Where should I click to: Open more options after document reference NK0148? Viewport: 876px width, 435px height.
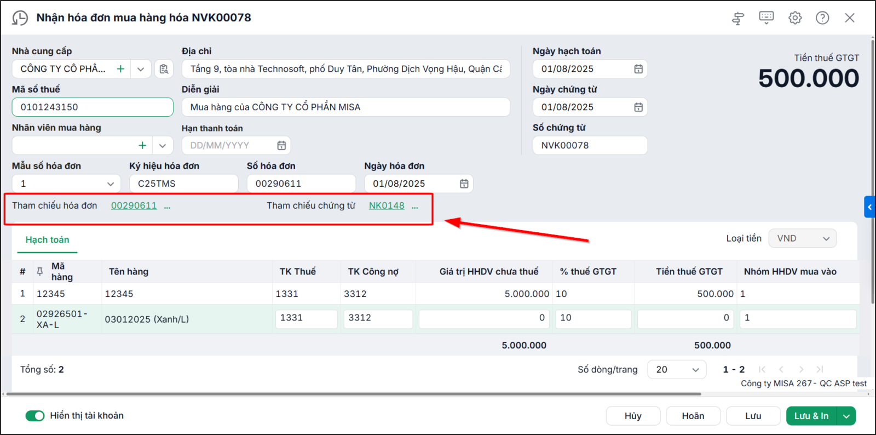pyautogui.click(x=415, y=207)
